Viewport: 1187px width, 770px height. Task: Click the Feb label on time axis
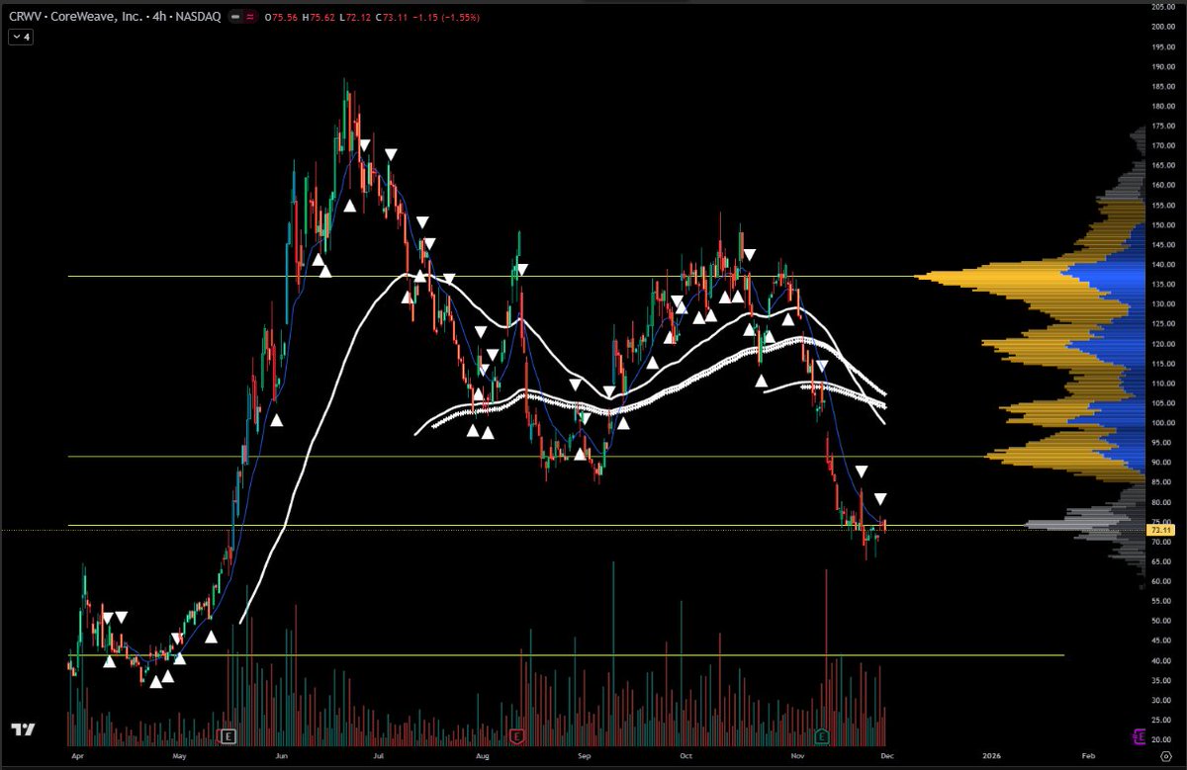(1089, 755)
